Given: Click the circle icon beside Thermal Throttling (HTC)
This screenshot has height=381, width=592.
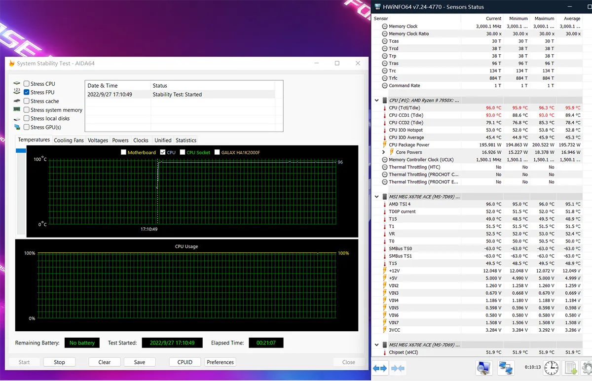Looking at the screenshot, I should (x=385, y=167).
